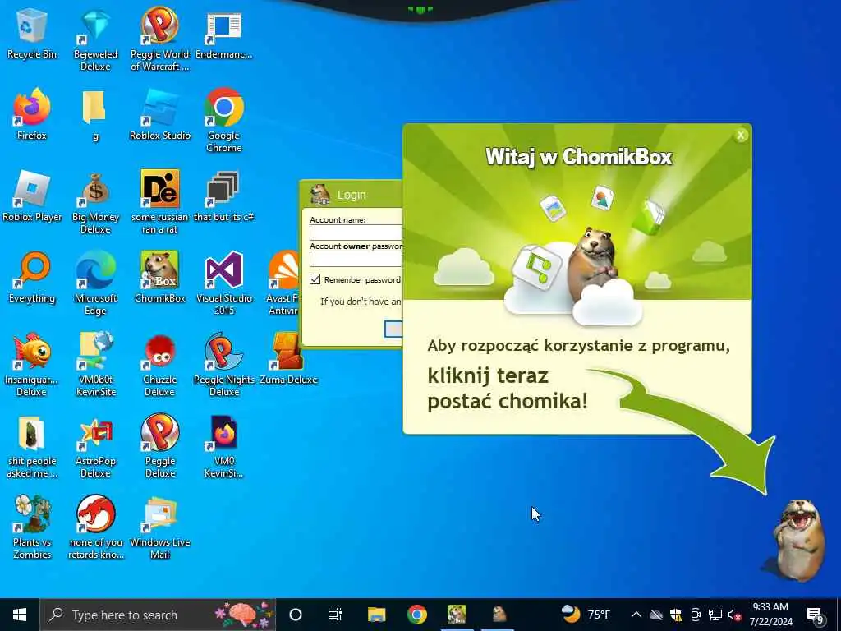Viewport: 841px width, 631px height.
Task: Open Cortana circle on the taskbar
Action: point(295,615)
